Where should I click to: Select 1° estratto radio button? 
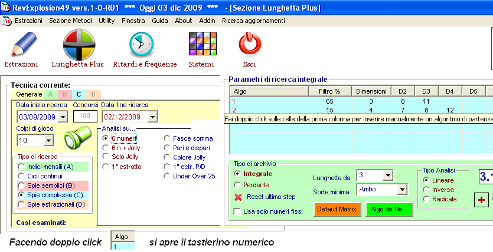[106, 167]
